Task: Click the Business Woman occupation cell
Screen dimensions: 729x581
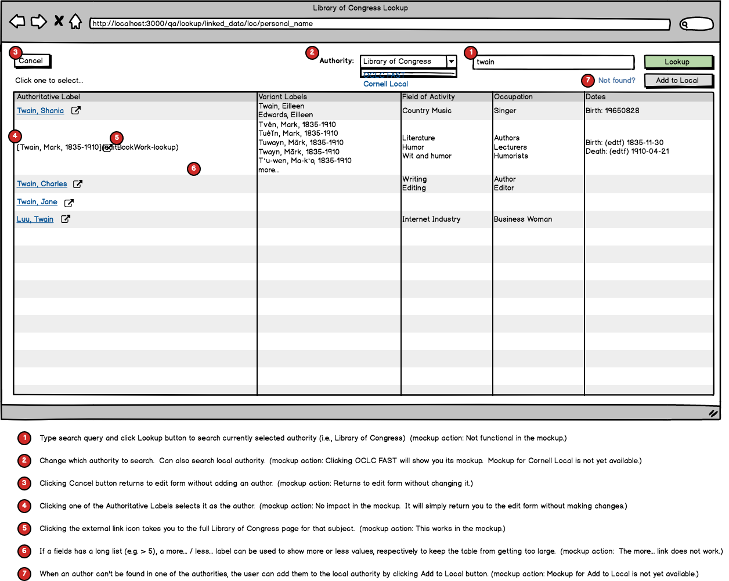Action: 523,219
